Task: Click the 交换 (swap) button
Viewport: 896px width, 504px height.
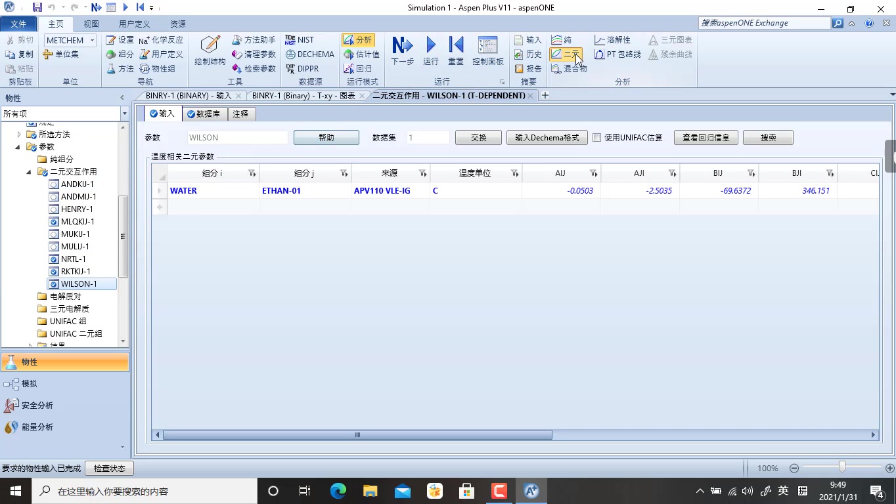Action: 479,138
